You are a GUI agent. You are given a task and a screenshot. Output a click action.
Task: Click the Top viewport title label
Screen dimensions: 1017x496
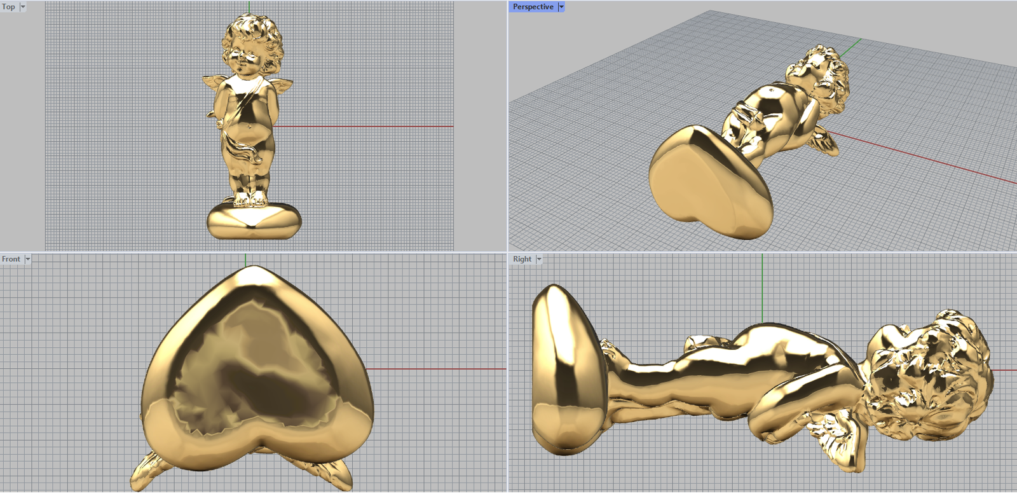click(x=8, y=7)
